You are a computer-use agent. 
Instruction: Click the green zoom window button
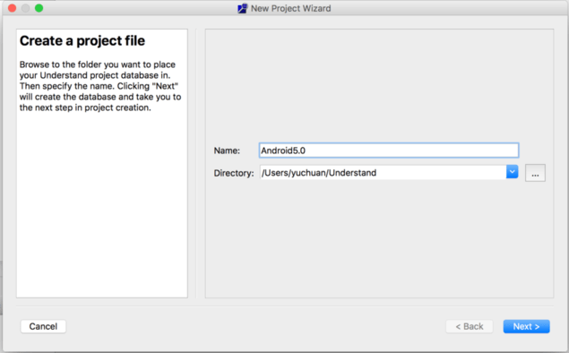click(x=39, y=8)
